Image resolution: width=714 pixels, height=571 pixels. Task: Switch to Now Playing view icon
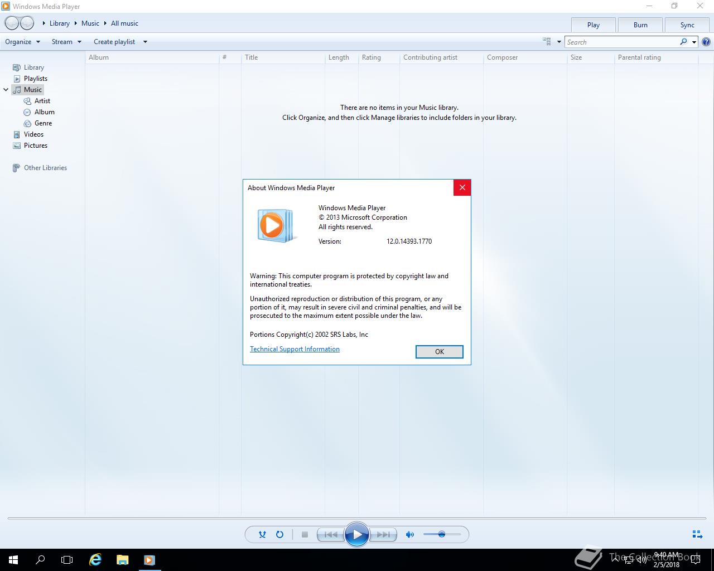point(697,534)
